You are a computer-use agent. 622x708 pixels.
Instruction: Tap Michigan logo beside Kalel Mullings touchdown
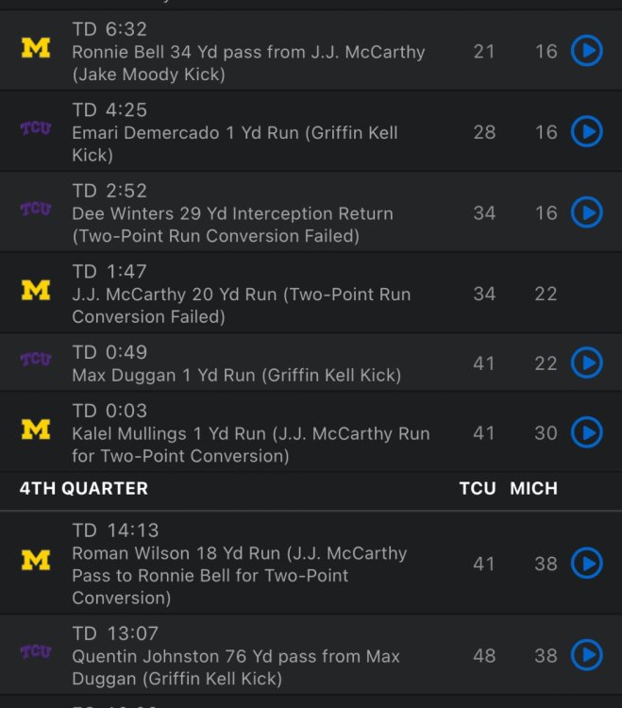click(36, 430)
